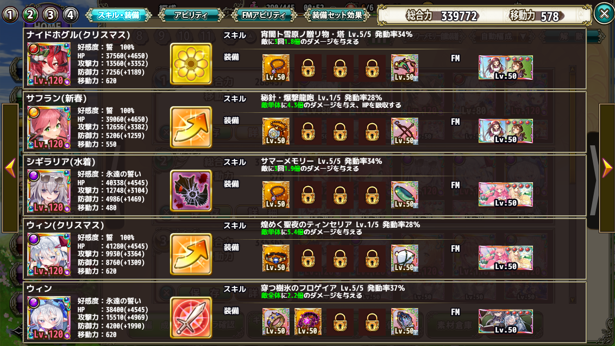Open the 装備セット効果 tab

pyautogui.click(x=337, y=15)
